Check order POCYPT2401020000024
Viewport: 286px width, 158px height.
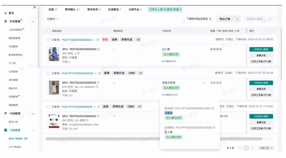[x=48, y=73]
